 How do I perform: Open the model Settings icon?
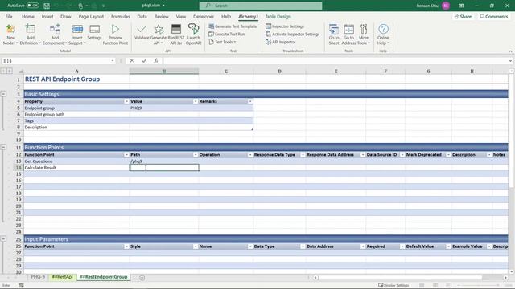click(x=95, y=32)
